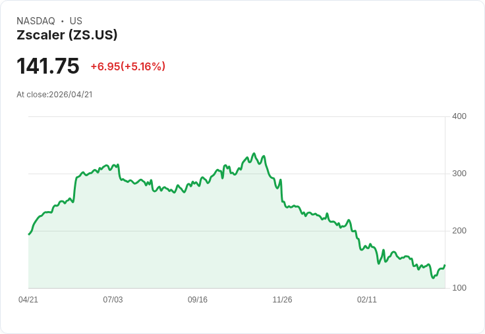
Task: Click the NASDAQ exchange label
Action: pos(36,21)
